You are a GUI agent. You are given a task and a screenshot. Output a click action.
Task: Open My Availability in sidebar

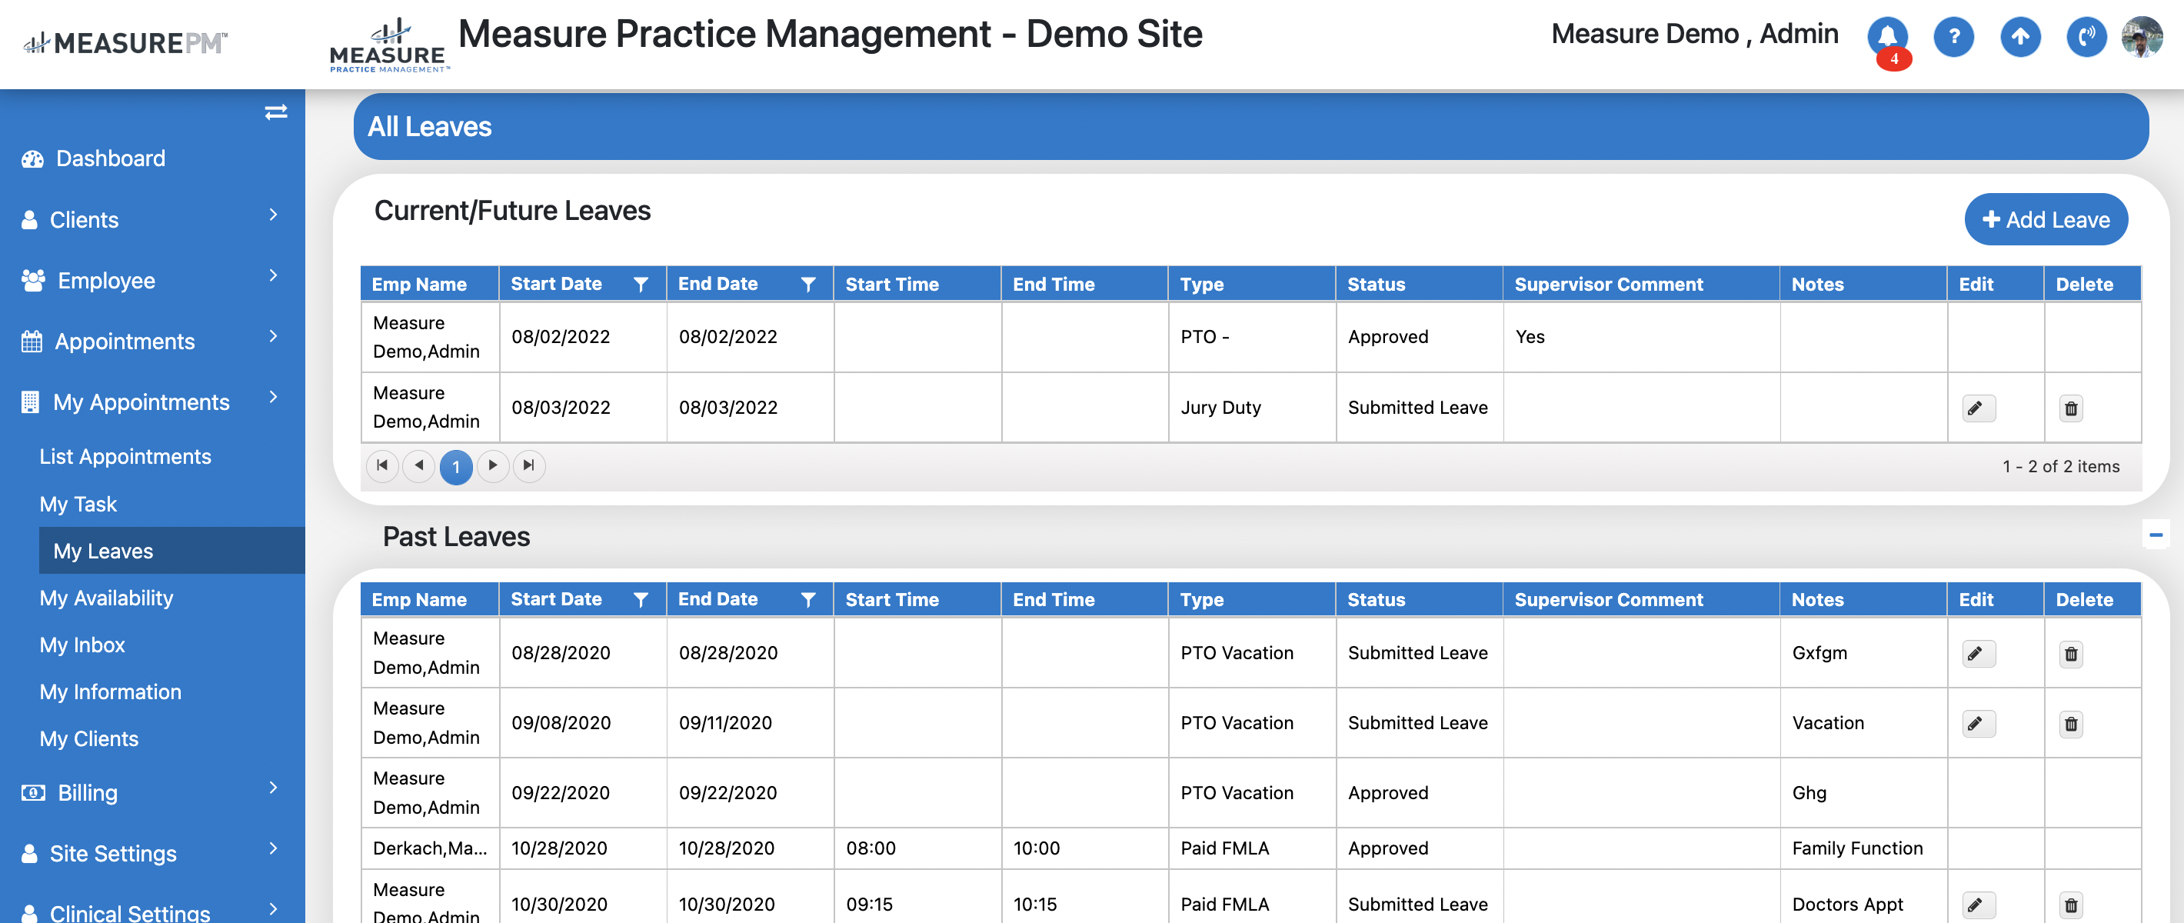106,598
